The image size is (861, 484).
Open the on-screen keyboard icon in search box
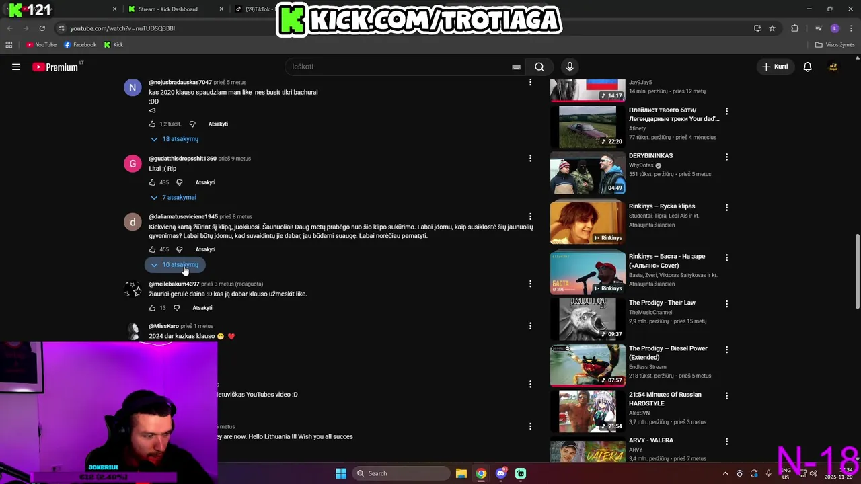click(x=516, y=67)
